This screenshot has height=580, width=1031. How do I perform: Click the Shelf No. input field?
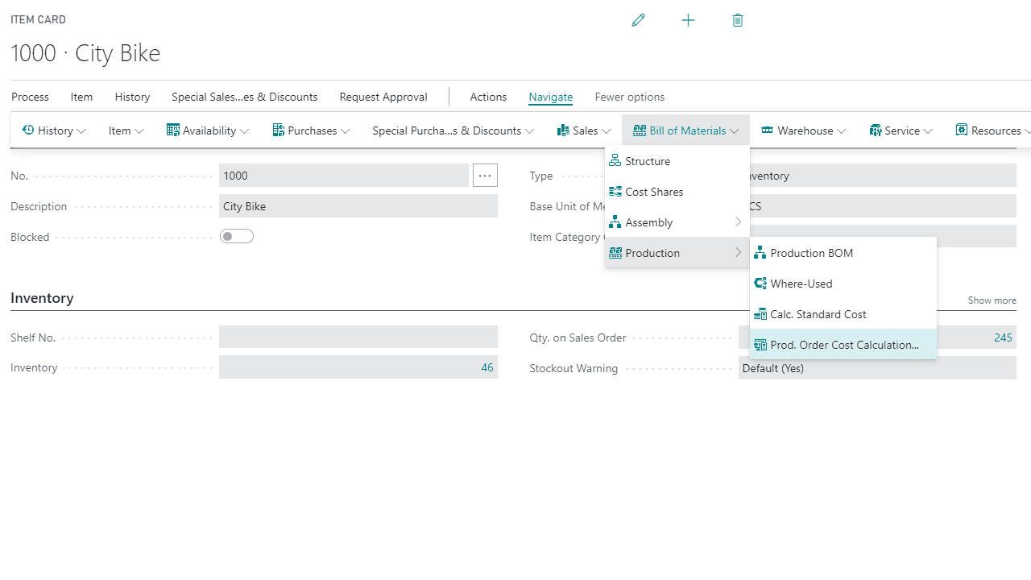click(358, 337)
